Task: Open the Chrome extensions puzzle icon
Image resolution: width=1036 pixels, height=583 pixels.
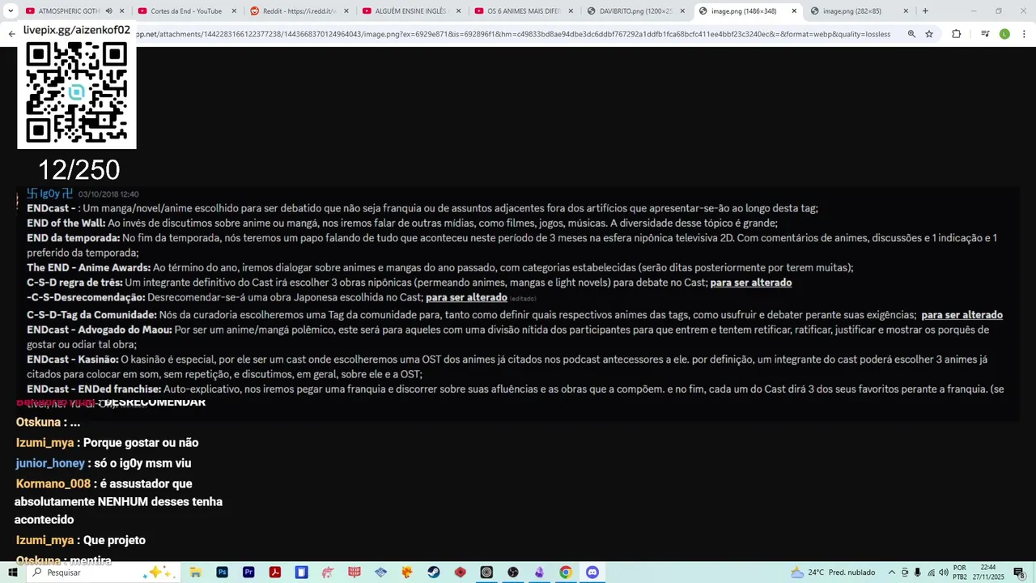Action: tap(956, 34)
